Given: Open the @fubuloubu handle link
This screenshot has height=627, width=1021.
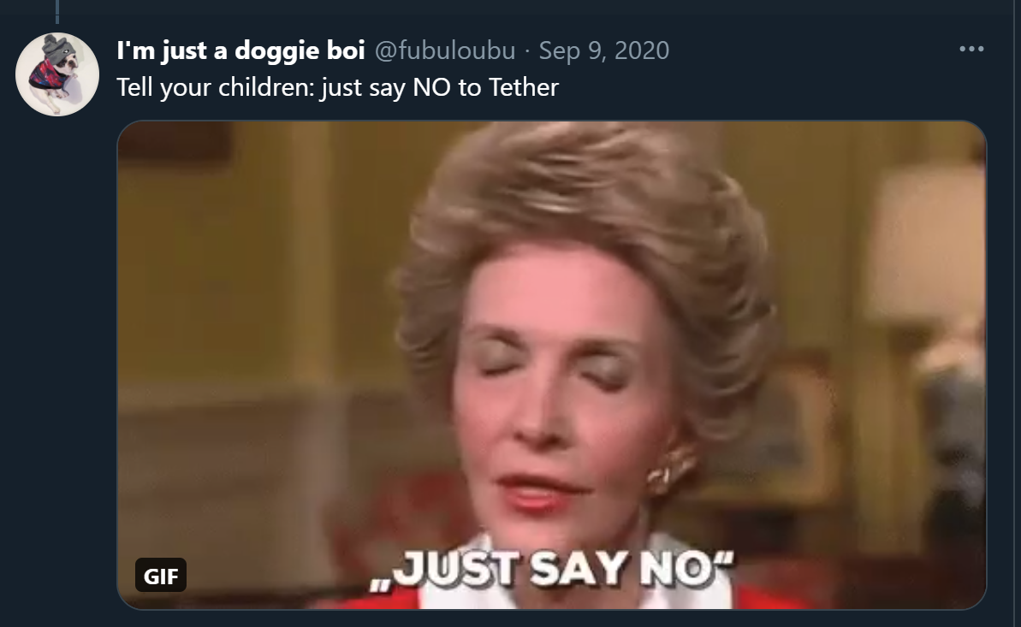Looking at the screenshot, I should 445,50.
